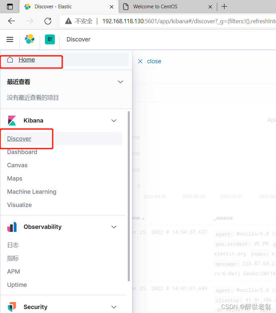This screenshot has width=276, height=313.
Task: Click the house icon beside Home
Action: pyautogui.click(x=10, y=60)
